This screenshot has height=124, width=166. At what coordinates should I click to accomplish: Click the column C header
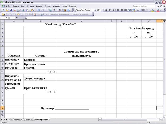[x=81, y=21]
